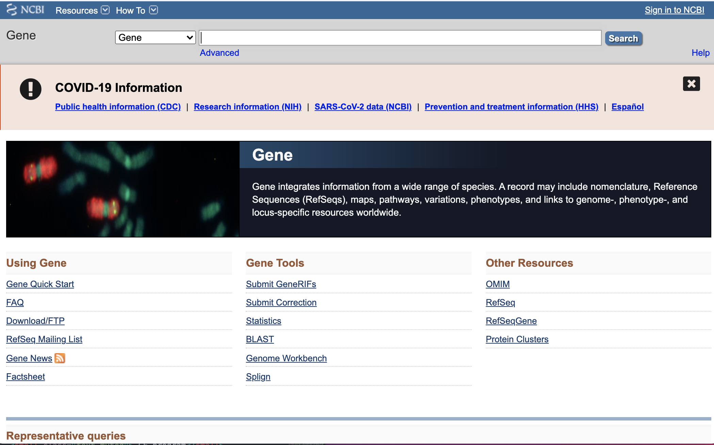Open SARS-CoV-2 data (NCBI) link
The height and width of the screenshot is (445, 714).
[363, 107]
